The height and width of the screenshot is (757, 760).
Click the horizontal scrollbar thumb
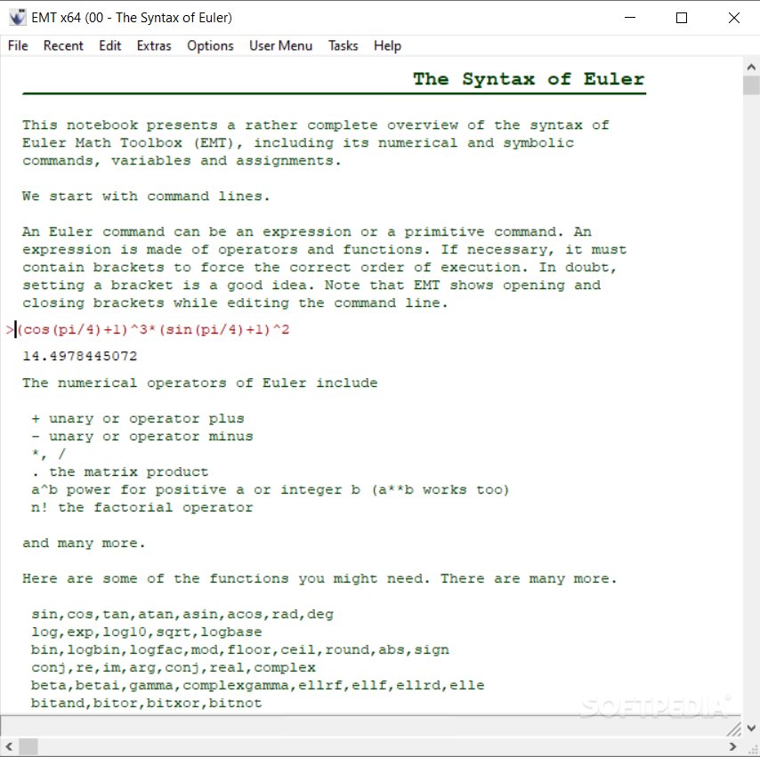(28, 747)
